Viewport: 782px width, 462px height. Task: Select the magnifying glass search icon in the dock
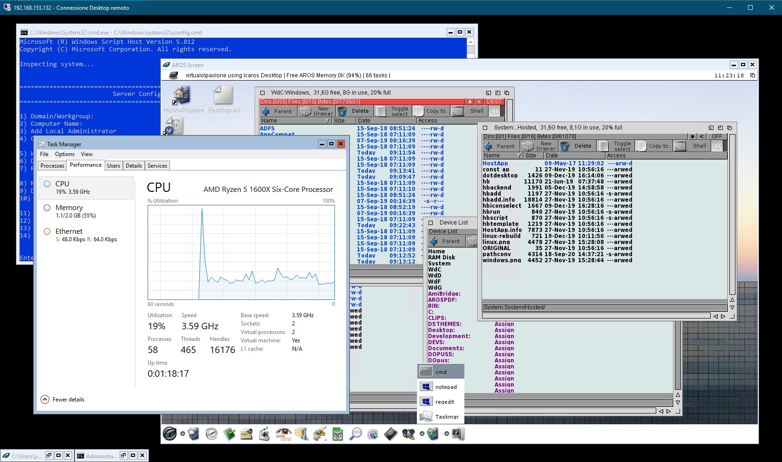355,434
